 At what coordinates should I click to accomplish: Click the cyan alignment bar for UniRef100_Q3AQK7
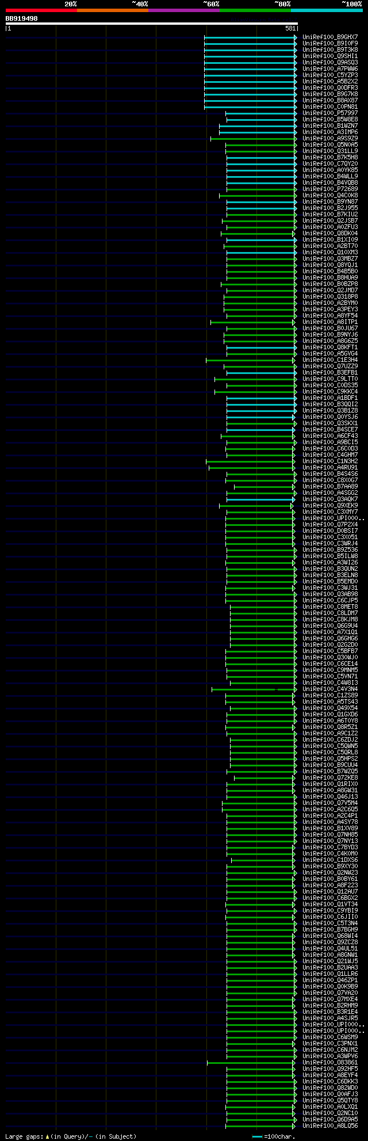tap(260, 499)
